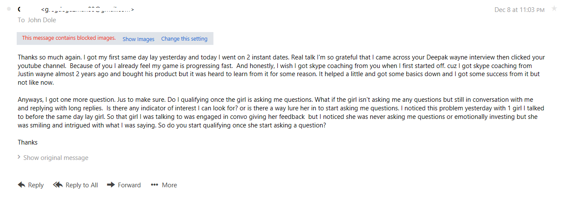Click the Show Images link
This screenshot has width=561, height=198.
pyautogui.click(x=138, y=39)
